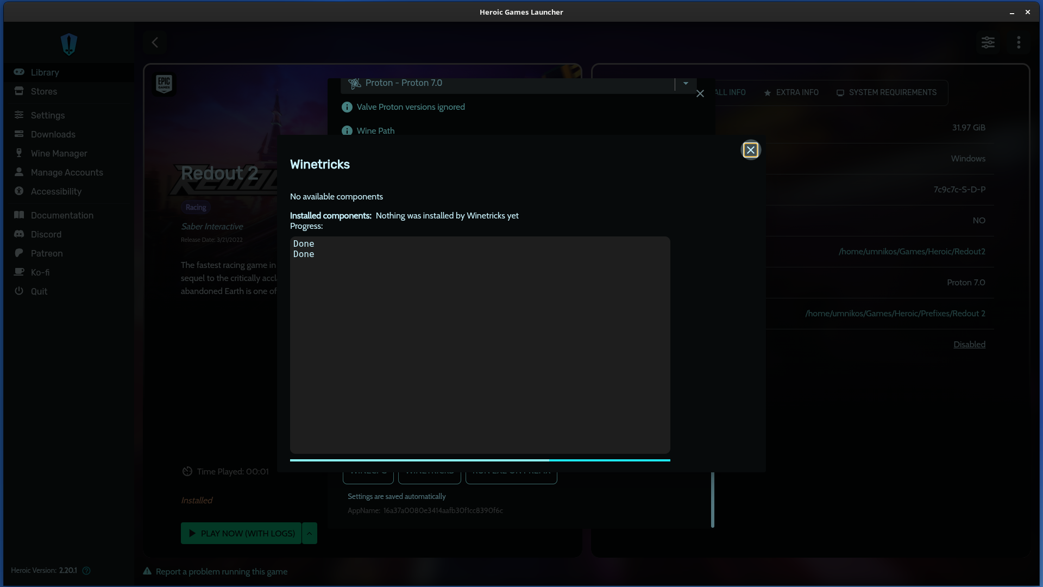Close the game settings modal
Viewport: 1043px width, 587px height.
[700, 93]
